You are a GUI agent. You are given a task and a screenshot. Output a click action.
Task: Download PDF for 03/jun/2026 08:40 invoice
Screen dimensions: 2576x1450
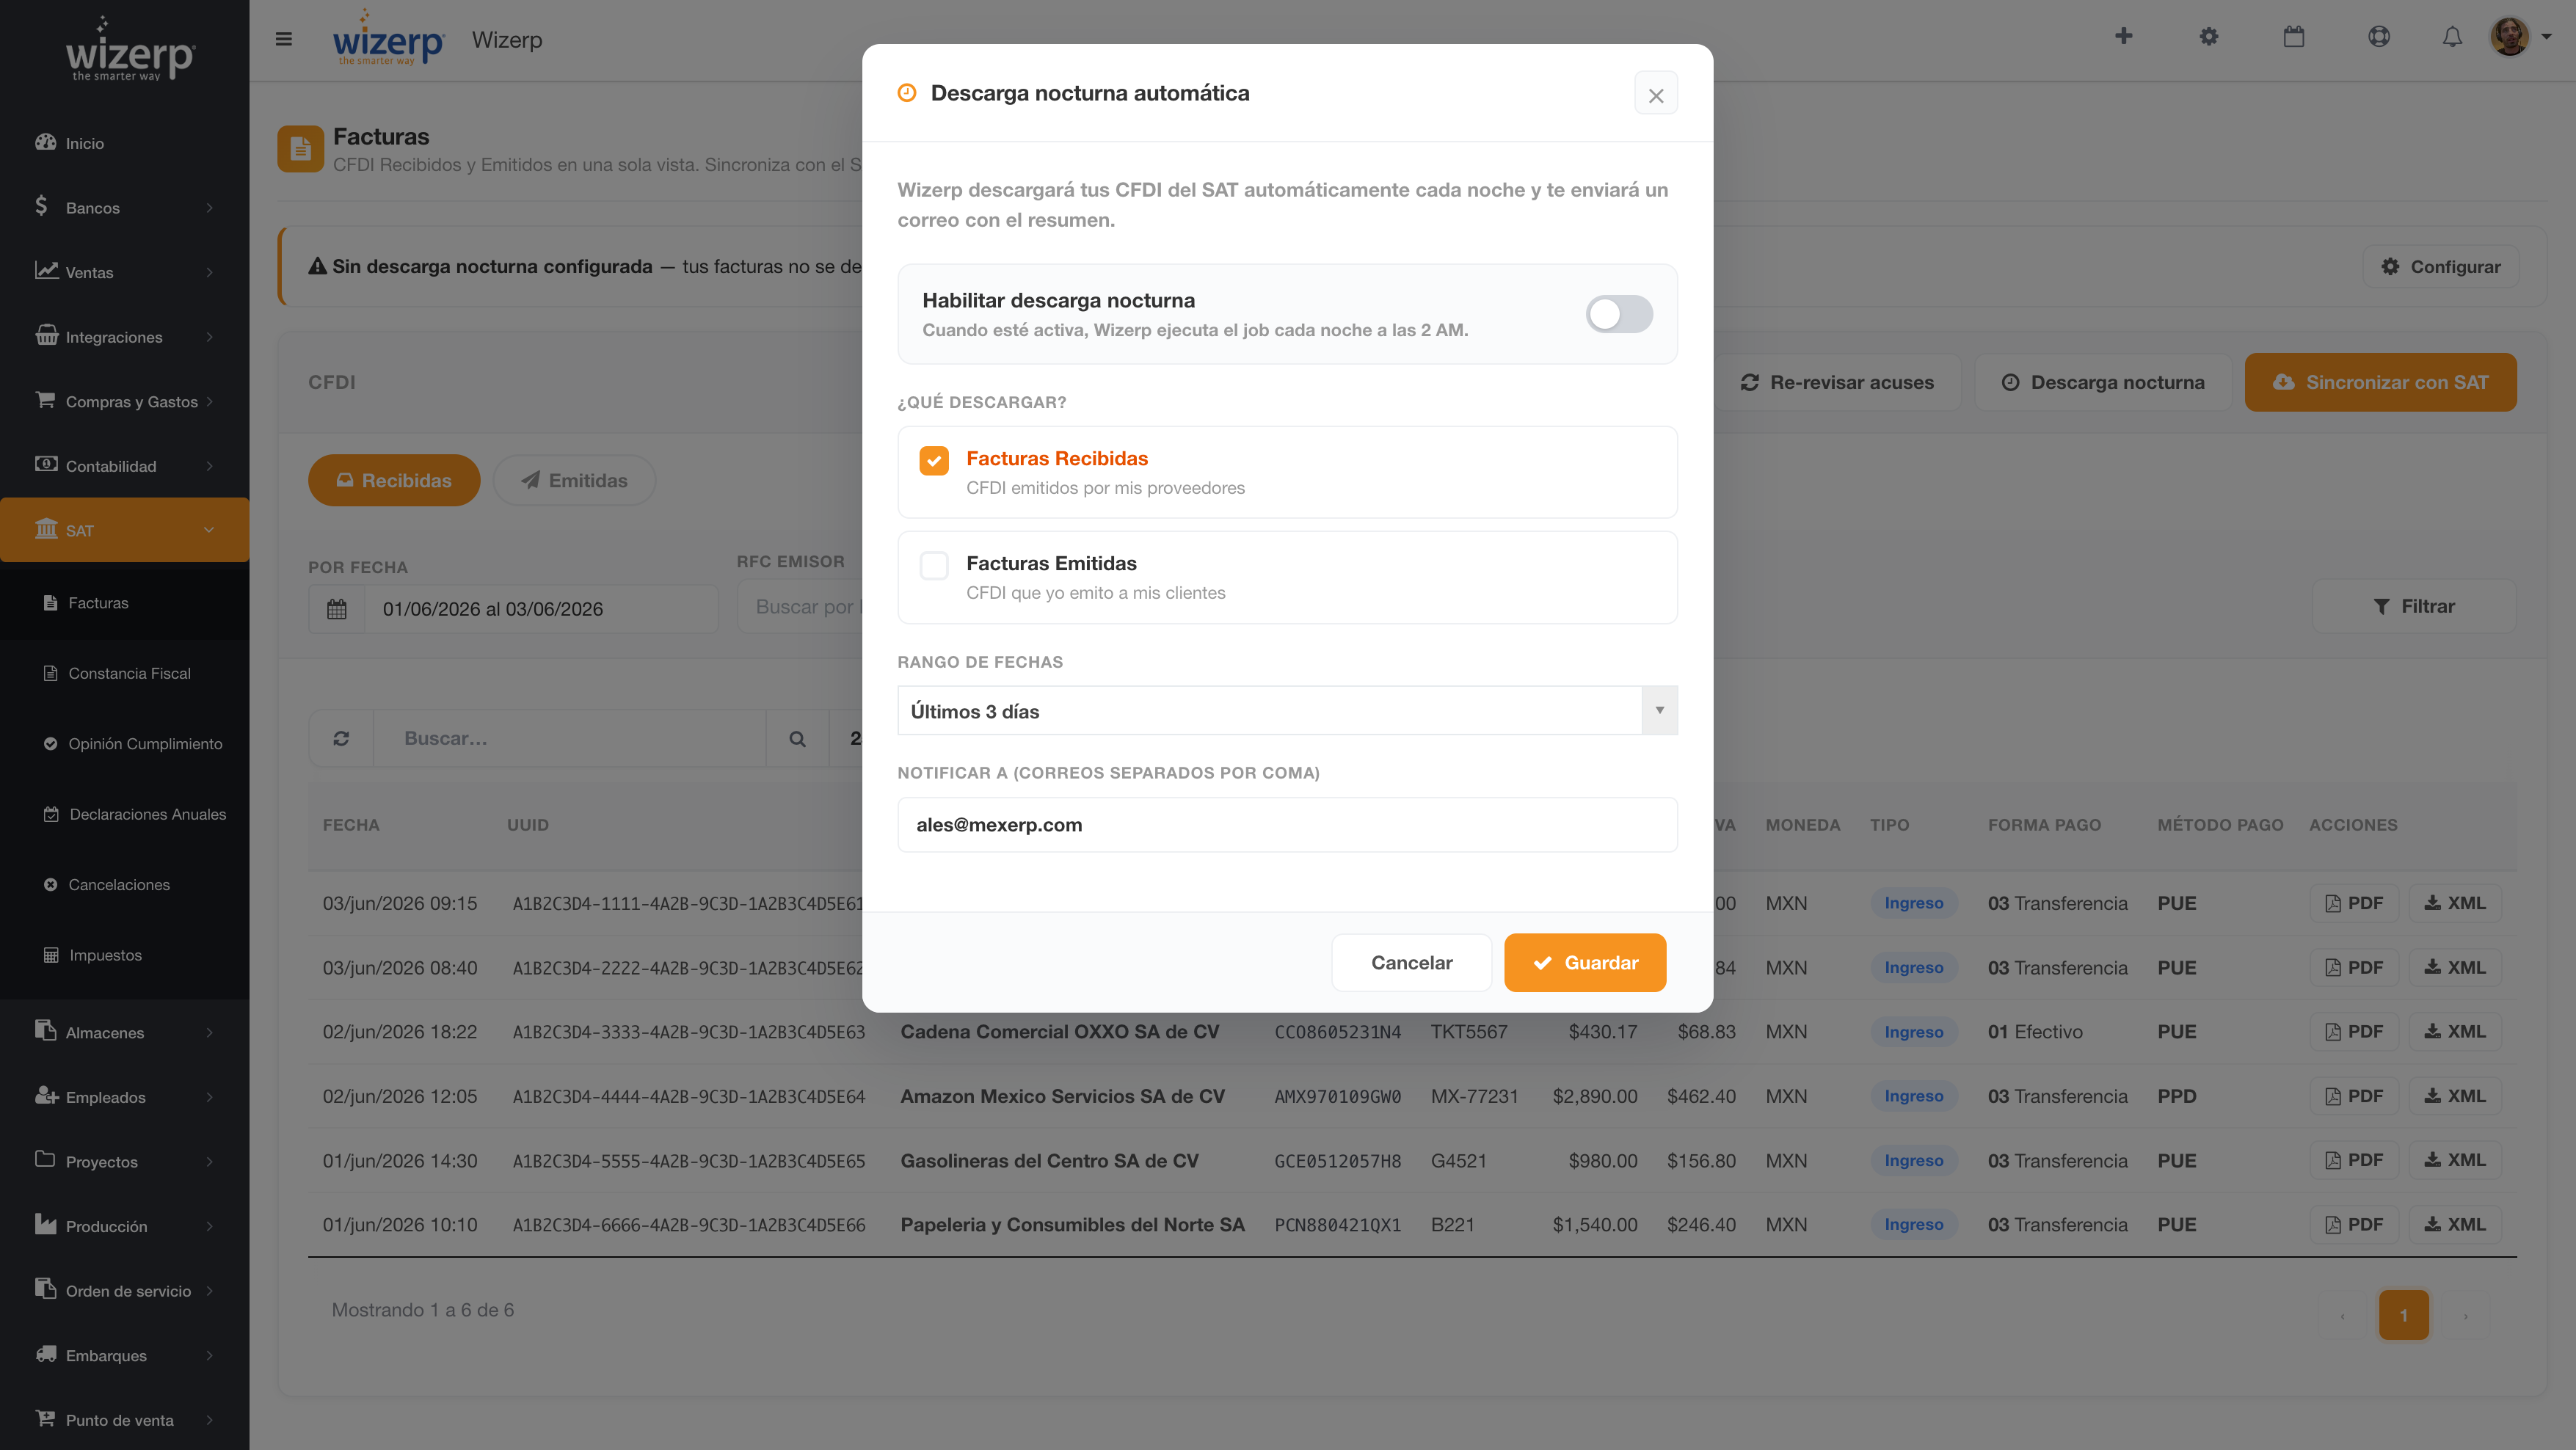point(2354,967)
